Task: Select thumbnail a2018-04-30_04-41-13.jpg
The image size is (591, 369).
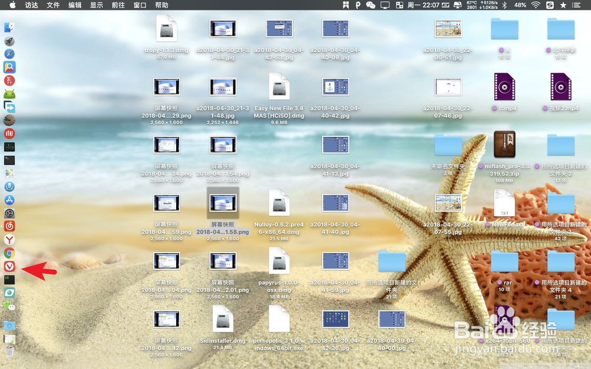Action: coord(335,145)
